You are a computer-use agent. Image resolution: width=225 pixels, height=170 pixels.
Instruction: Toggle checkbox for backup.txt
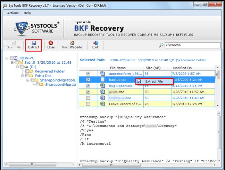pos(88,80)
